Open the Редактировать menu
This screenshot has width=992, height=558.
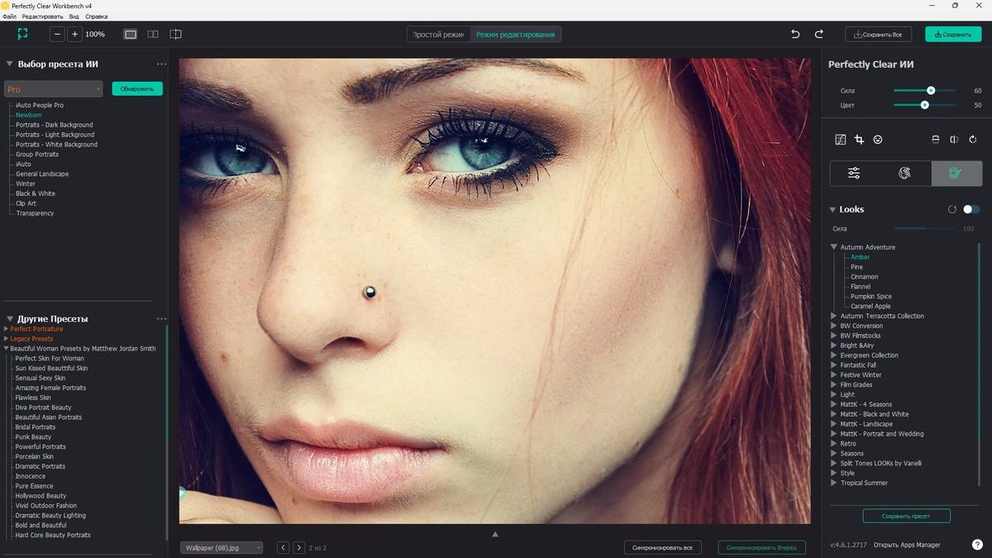pyautogui.click(x=42, y=17)
